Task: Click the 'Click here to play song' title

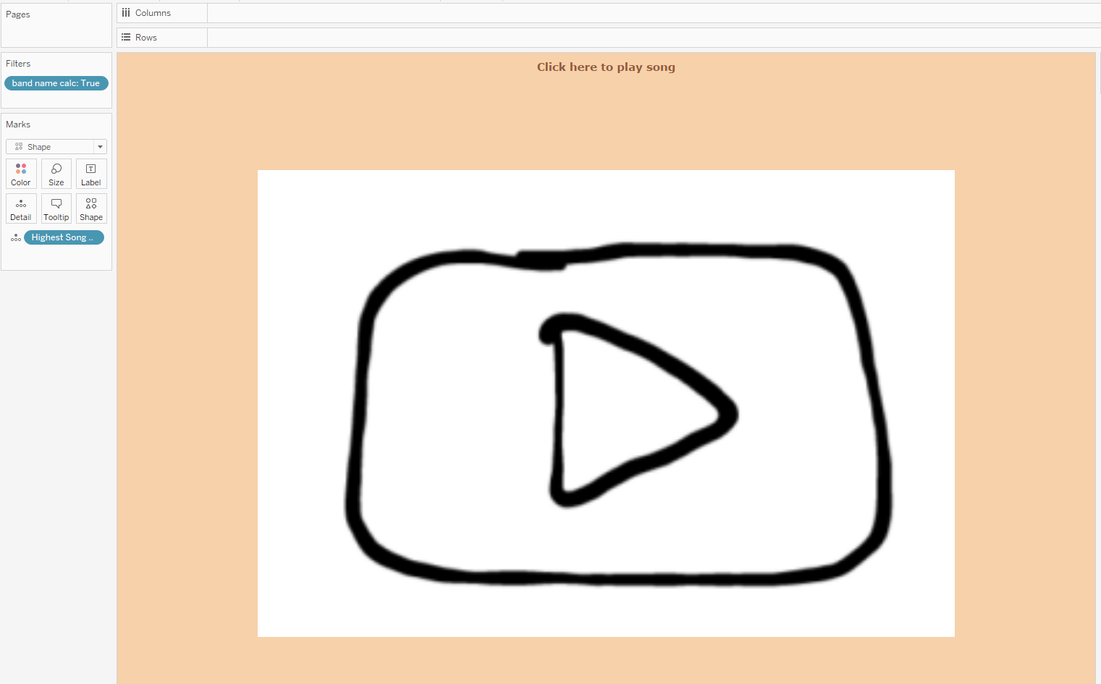Action: [x=606, y=67]
